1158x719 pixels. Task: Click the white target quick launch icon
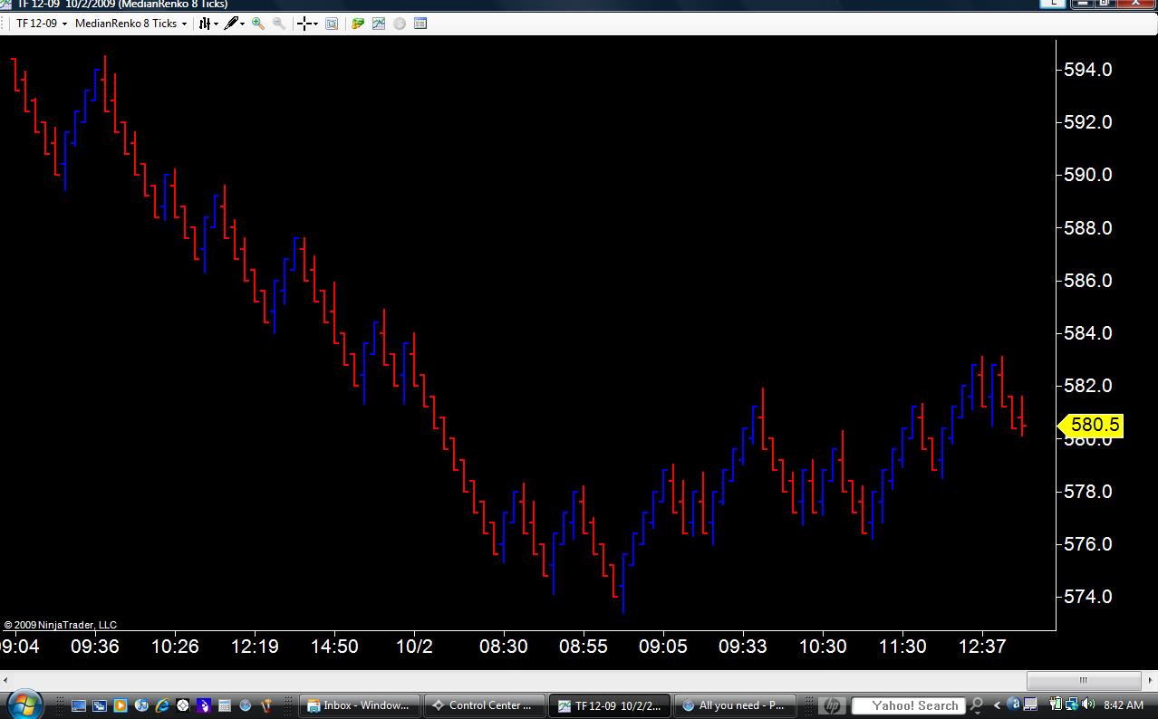click(x=183, y=705)
